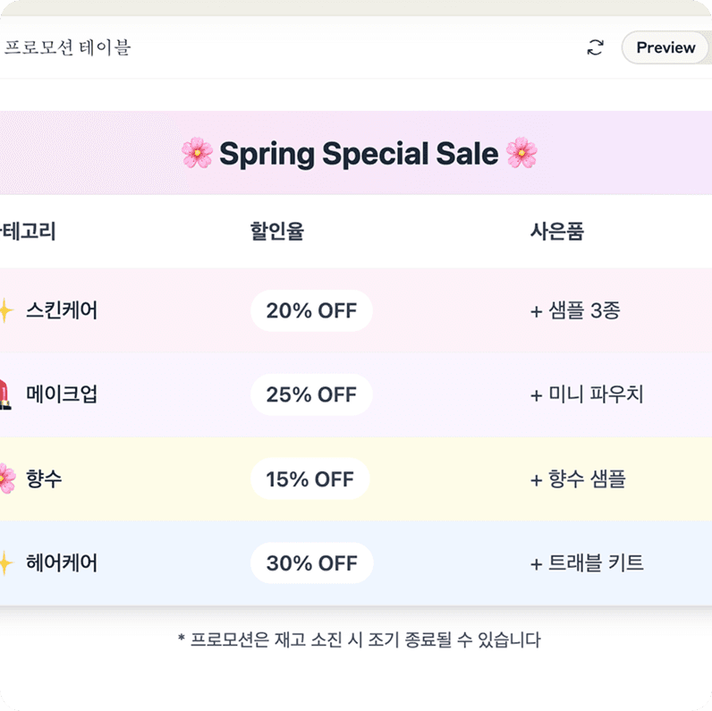712x711 pixels.
Task: Click the 25% OFF badge
Action: 311,394
